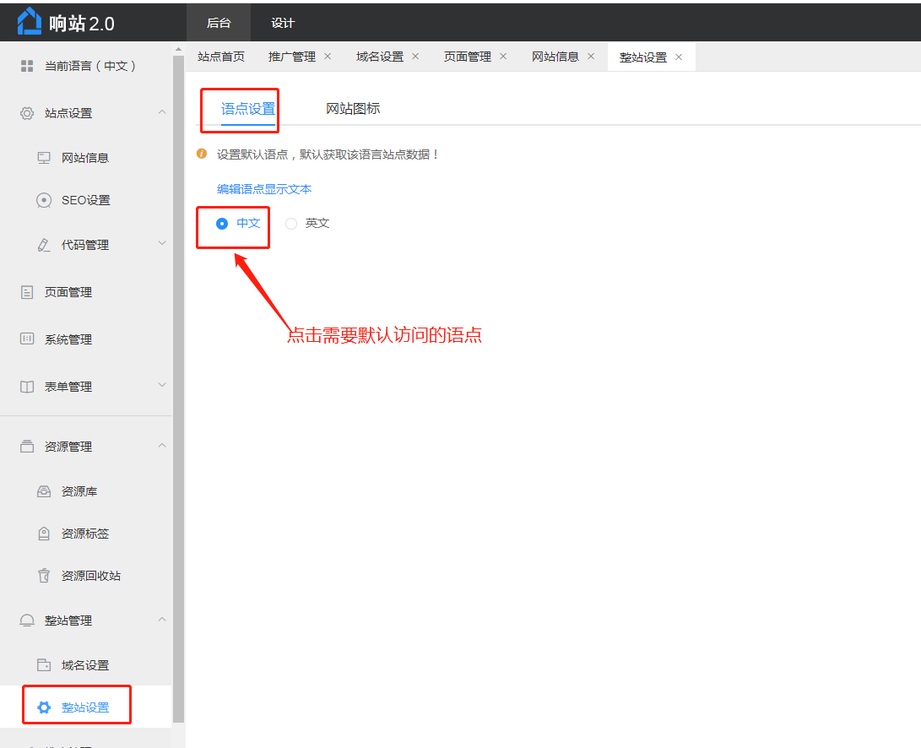Switch to the 域名设置 page tab
This screenshot has width=921, height=748.
click(380, 57)
